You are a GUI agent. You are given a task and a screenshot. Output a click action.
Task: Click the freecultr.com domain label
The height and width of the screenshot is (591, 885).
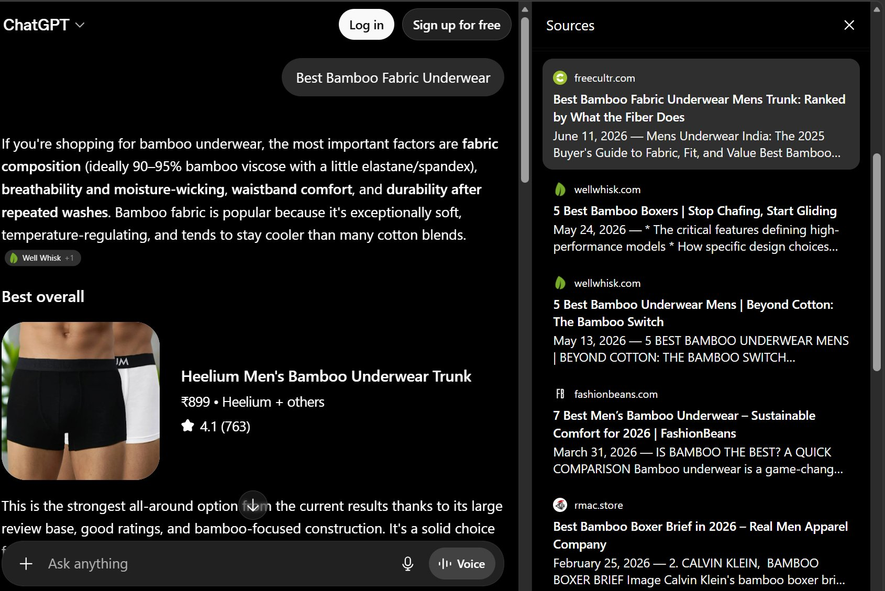click(x=604, y=78)
